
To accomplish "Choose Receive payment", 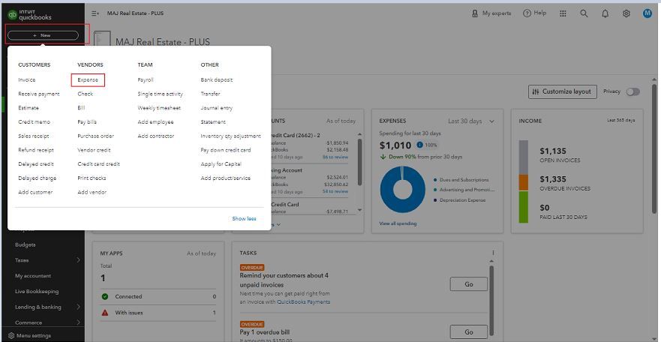I will click(39, 94).
